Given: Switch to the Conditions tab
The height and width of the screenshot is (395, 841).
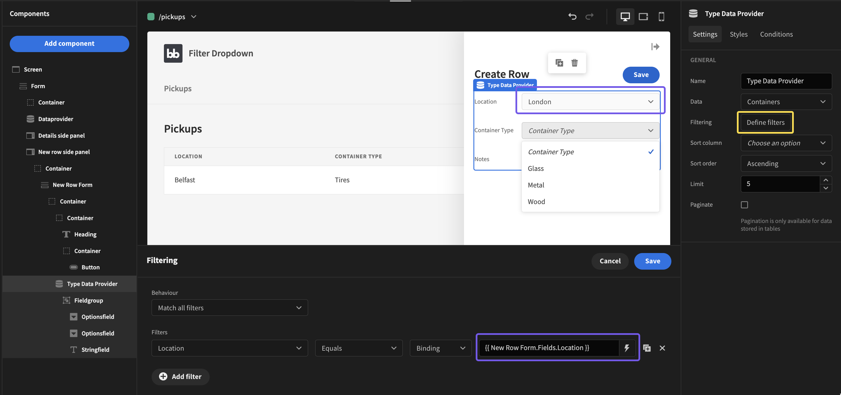Looking at the screenshot, I should pyautogui.click(x=776, y=34).
